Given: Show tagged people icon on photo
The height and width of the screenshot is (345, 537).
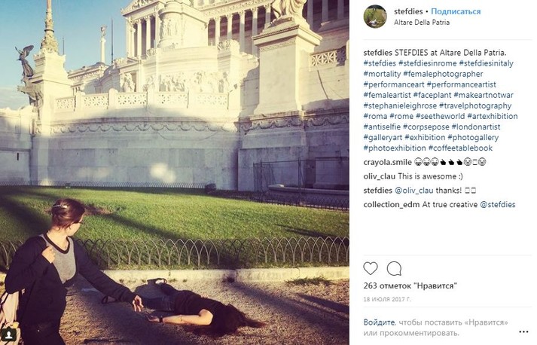Looking at the screenshot, I should click(x=9, y=334).
